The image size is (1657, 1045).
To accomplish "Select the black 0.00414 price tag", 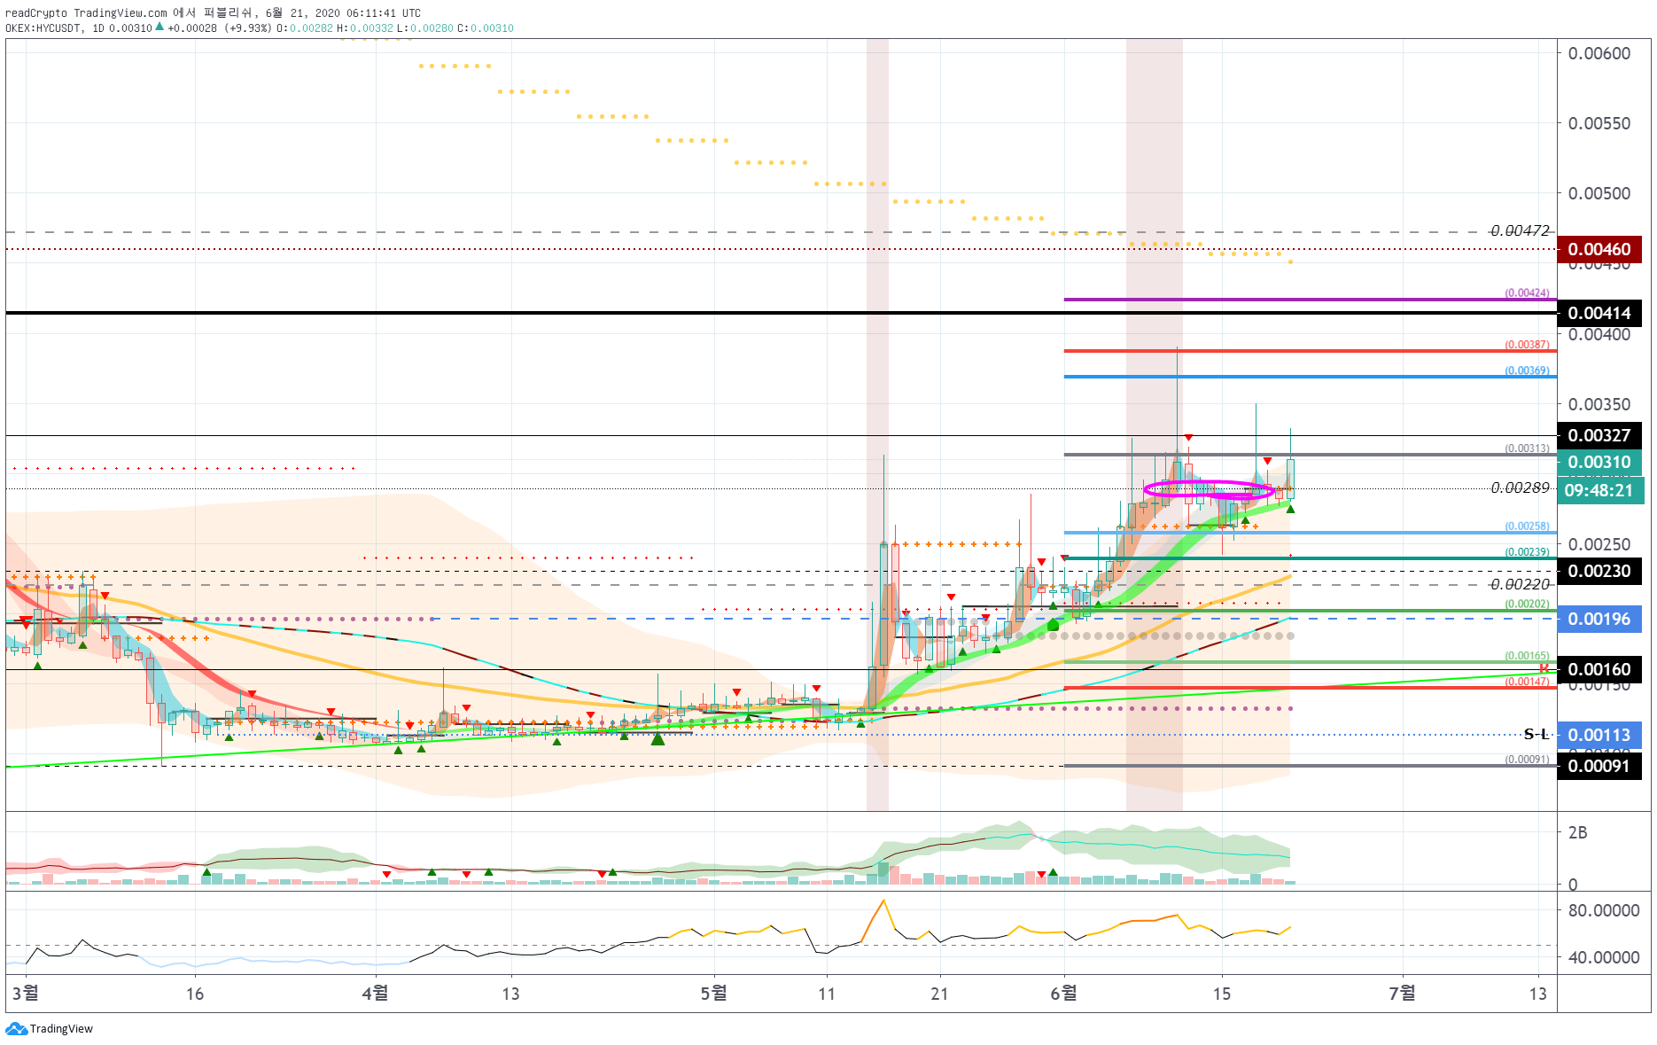I will [x=1599, y=313].
